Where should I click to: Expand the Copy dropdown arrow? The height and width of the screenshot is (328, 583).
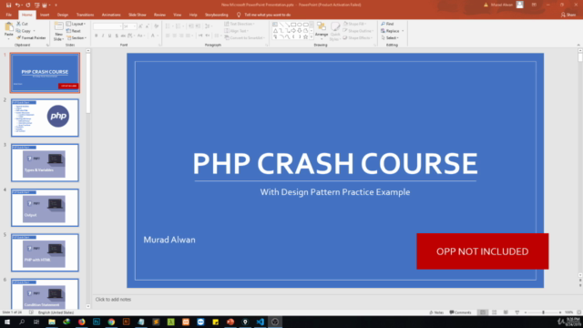[x=35, y=31]
